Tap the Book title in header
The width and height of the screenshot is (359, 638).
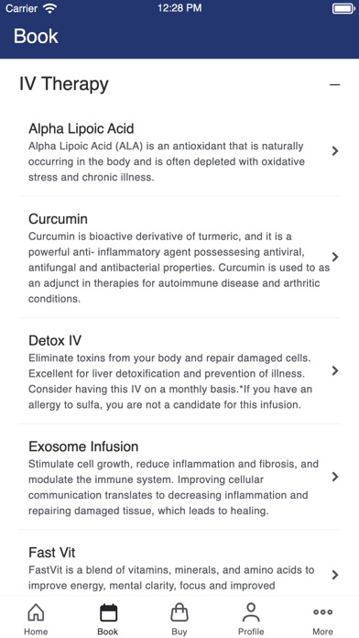coord(36,37)
